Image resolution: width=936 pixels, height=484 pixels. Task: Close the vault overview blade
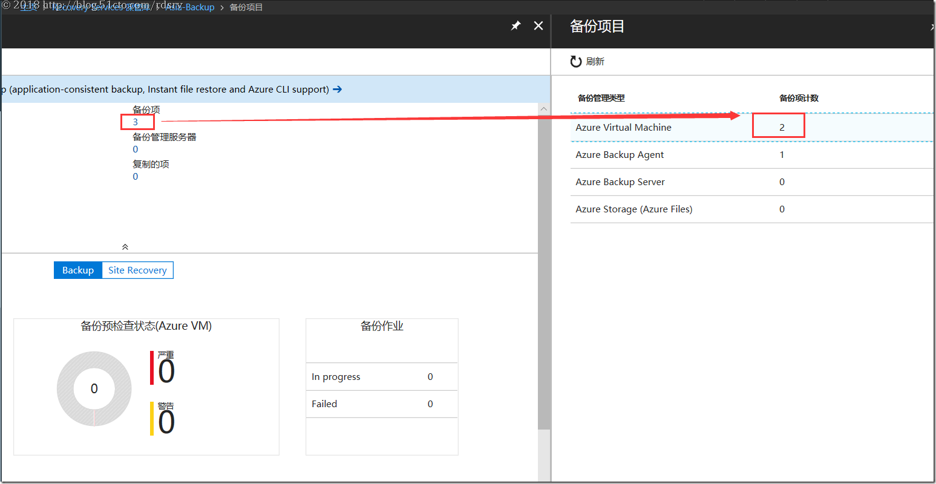[x=538, y=25]
